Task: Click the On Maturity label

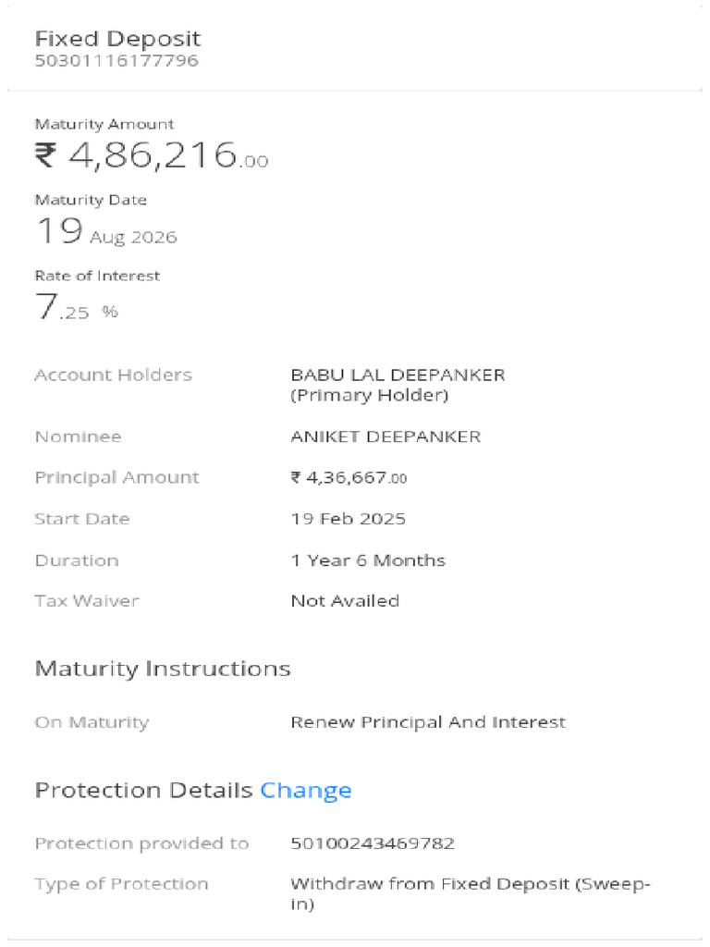Action: click(x=92, y=722)
